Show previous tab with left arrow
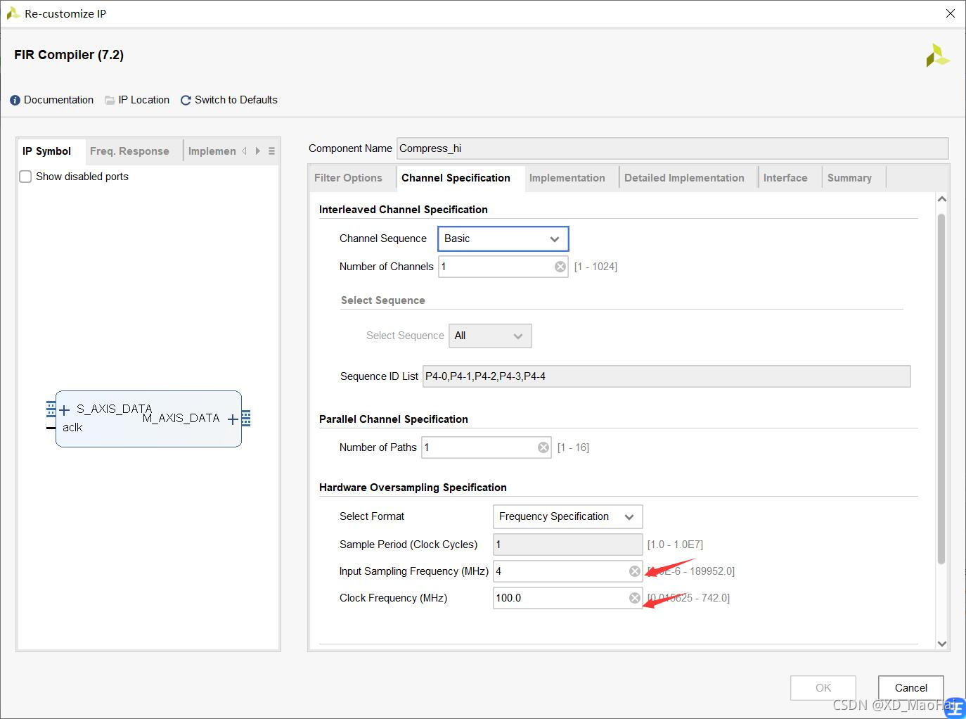Screen dimensions: 966x719 coord(245,151)
